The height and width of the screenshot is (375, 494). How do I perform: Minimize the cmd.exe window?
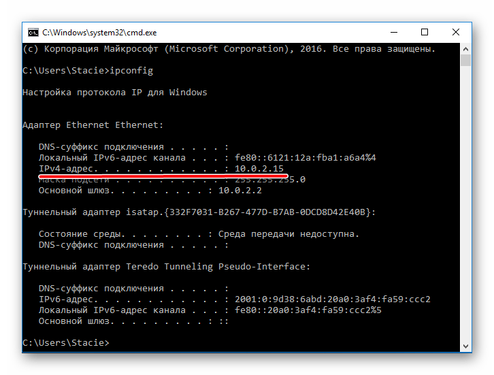point(394,32)
